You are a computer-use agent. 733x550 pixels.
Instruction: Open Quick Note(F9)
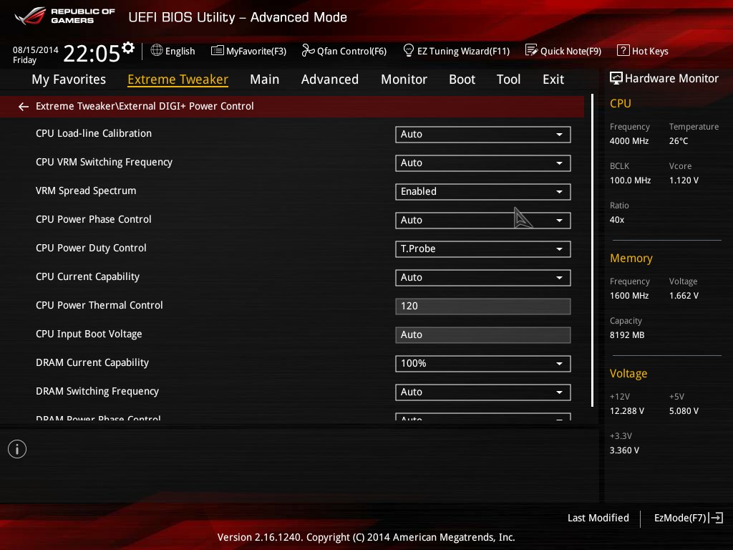tap(563, 51)
